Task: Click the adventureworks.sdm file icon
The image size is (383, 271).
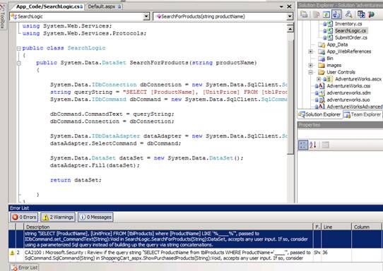Action: click(x=322, y=93)
